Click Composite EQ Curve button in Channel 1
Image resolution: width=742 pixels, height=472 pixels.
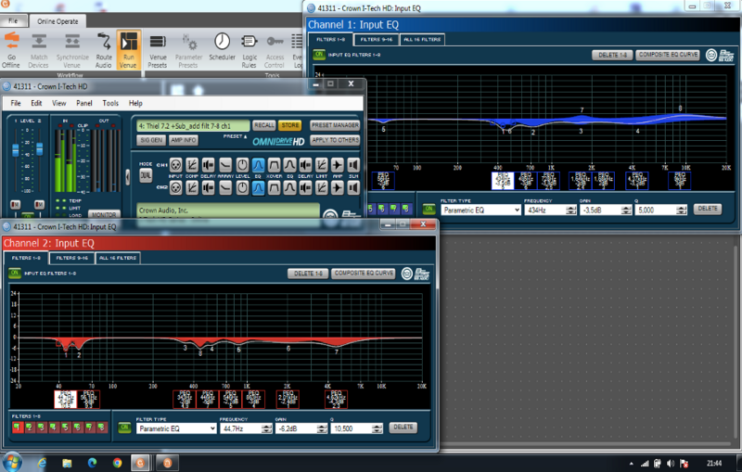point(667,55)
